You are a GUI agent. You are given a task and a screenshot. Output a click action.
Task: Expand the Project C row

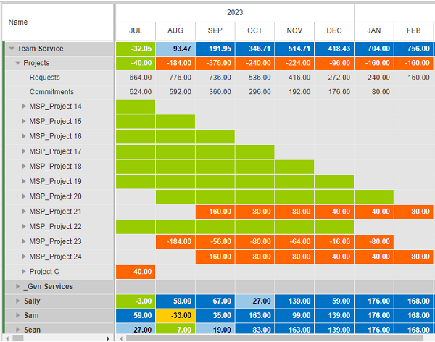click(x=25, y=272)
